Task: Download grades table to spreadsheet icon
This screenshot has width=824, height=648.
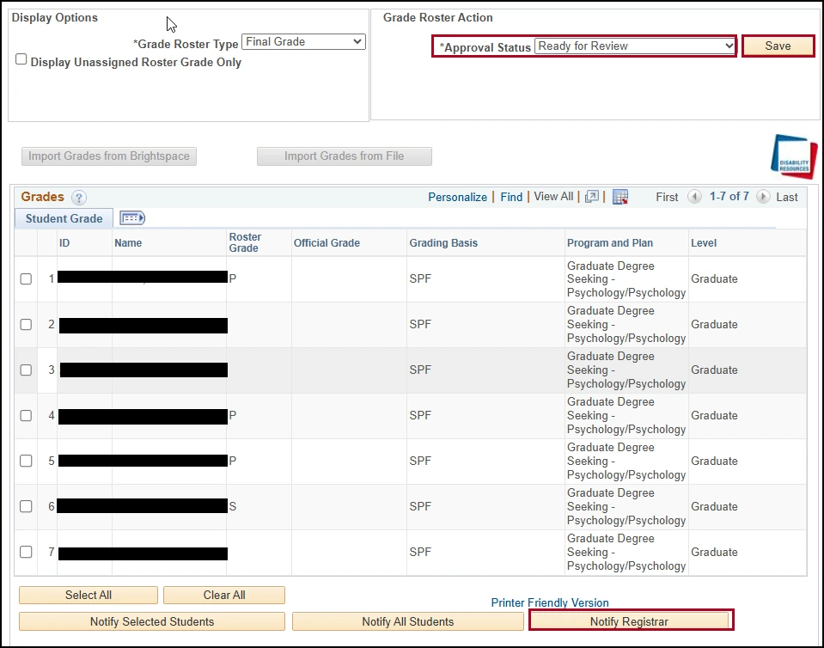Action: point(620,197)
